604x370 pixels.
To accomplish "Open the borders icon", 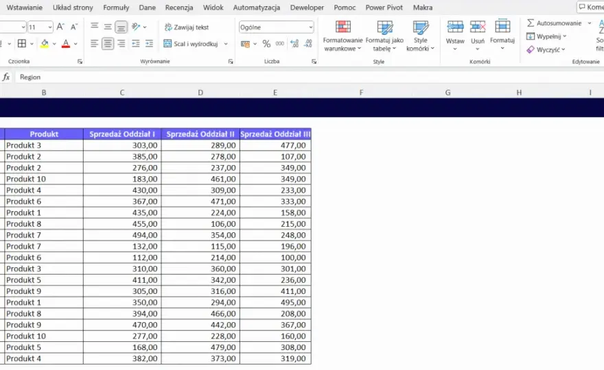I will (22, 43).
